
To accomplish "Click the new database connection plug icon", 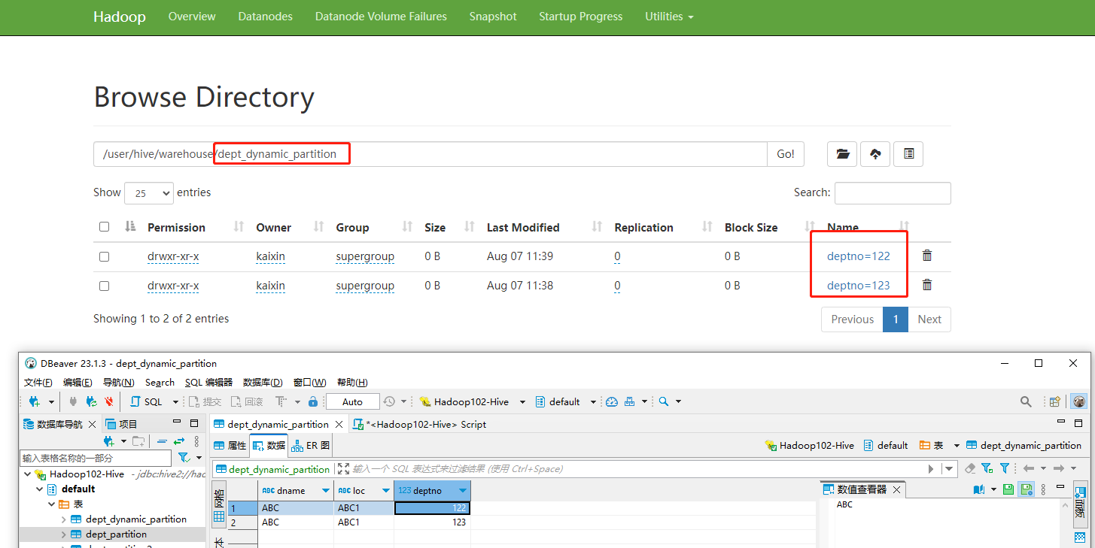I will pos(34,401).
